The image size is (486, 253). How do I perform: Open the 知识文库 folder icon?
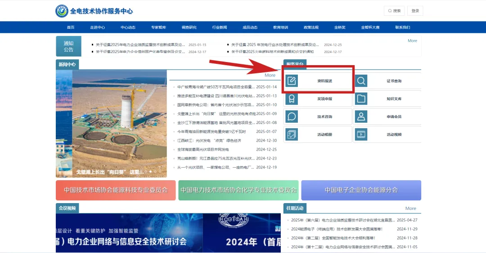[361, 99]
